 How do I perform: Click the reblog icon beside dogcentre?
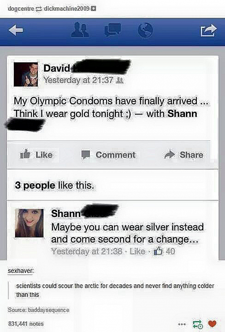point(39,9)
